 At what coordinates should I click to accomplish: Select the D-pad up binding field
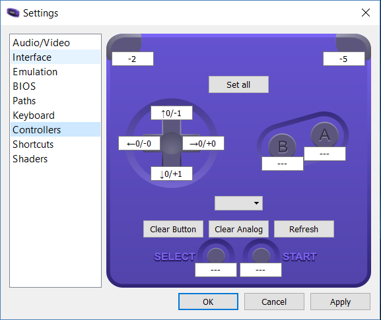point(172,113)
